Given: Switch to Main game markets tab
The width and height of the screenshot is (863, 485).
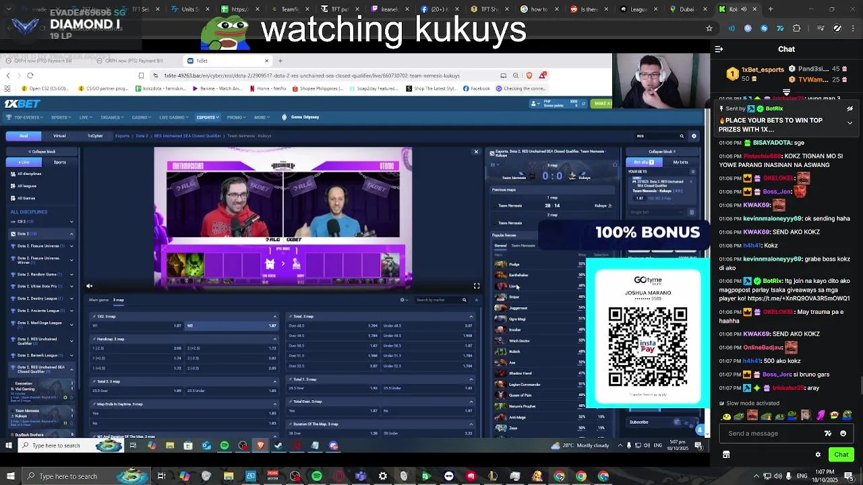Looking at the screenshot, I should point(98,300).
